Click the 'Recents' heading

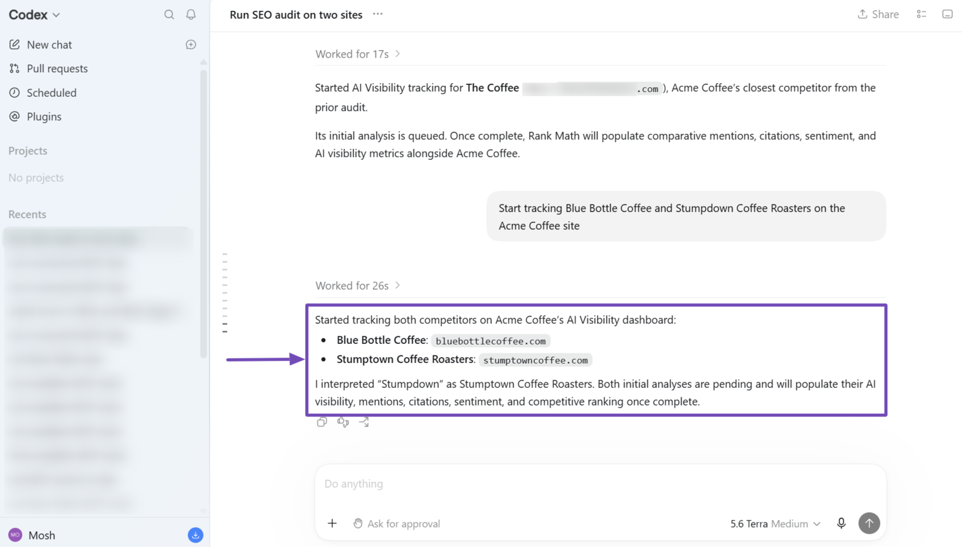[x=27, y=214]
